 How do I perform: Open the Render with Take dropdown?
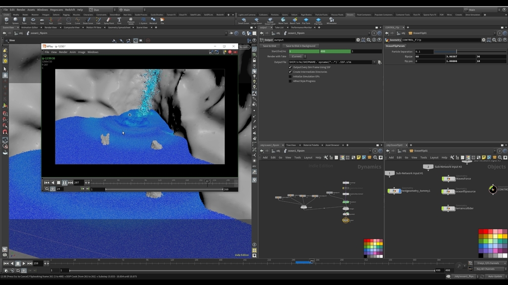point(298,56)
